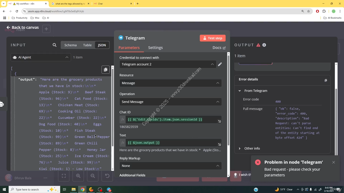
Task: Open the Resource dropdown showing Message
Action: coord(170,83)
